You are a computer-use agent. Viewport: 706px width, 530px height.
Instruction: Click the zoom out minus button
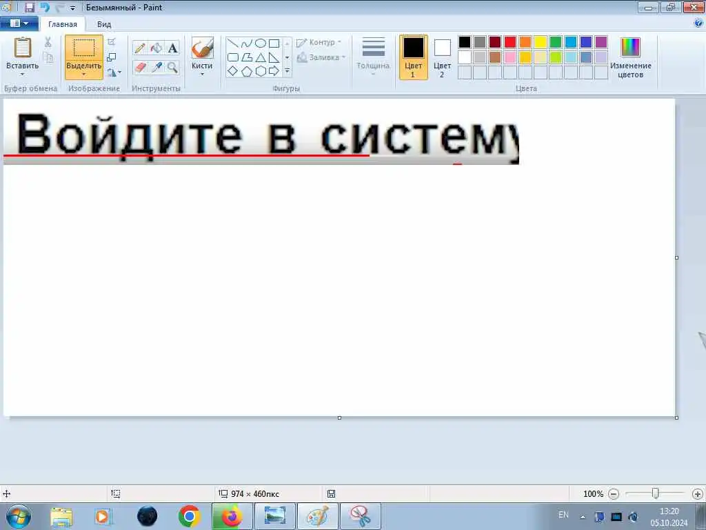(x=613, y=494)
